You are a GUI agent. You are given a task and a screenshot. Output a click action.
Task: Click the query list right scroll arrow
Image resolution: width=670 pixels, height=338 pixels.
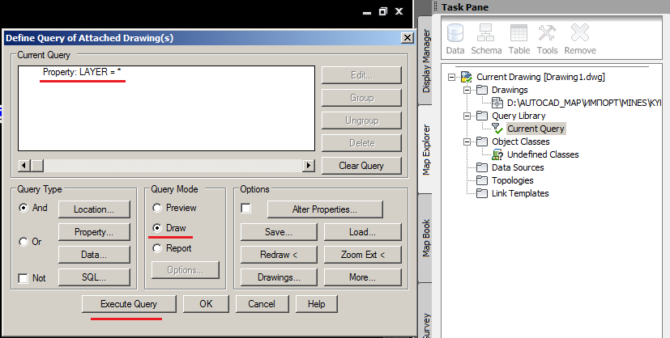309,166
